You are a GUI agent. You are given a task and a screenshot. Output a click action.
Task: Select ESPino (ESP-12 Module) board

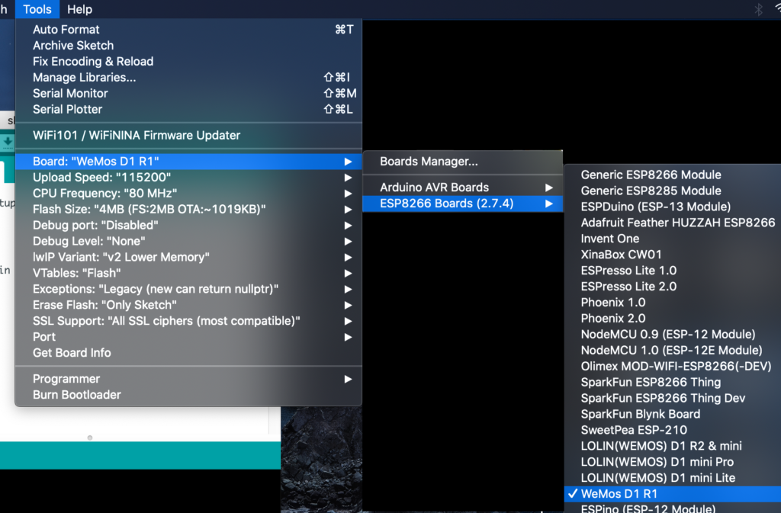tap(673, 508)
